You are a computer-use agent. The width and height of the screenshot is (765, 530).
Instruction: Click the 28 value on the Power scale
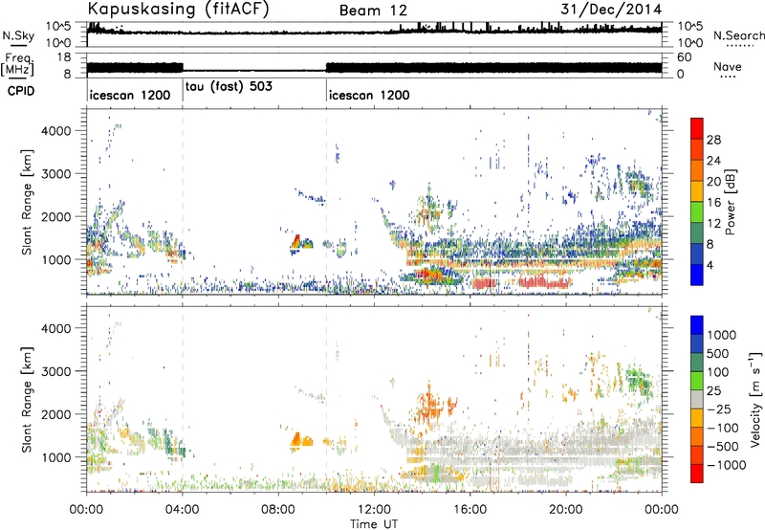pyautogui.click(x=713, y=140)
